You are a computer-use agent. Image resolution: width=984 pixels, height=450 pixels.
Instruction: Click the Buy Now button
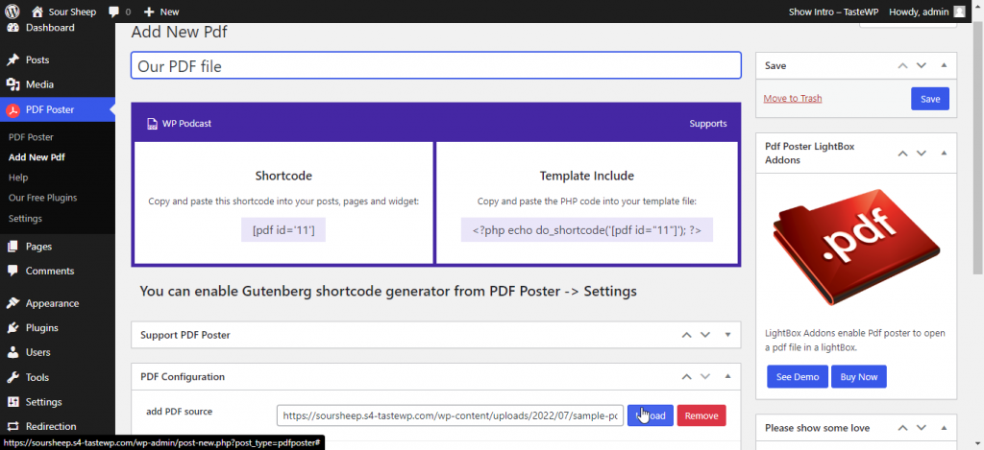[x=858, y=377]
